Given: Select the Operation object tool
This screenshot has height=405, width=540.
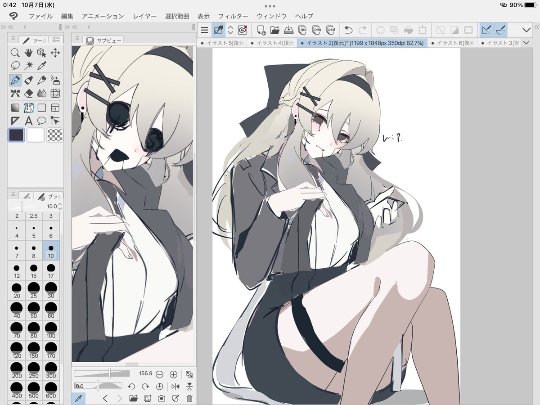Looking at the screenshot, I should pyautogui.click(x=42, y=53).
